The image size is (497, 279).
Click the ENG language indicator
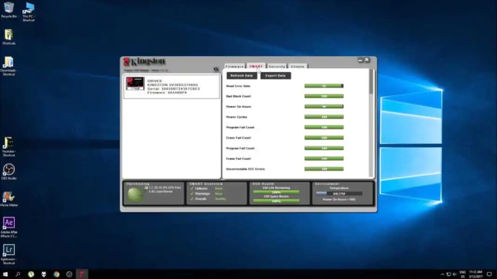463,274
